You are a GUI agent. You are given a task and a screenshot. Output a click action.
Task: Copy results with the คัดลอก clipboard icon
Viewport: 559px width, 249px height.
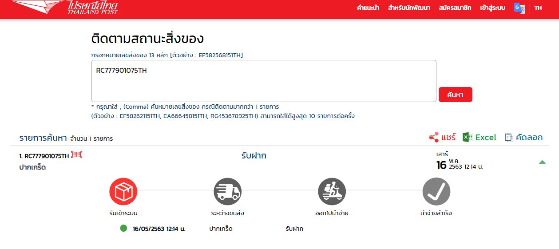[x=508, y=138]
